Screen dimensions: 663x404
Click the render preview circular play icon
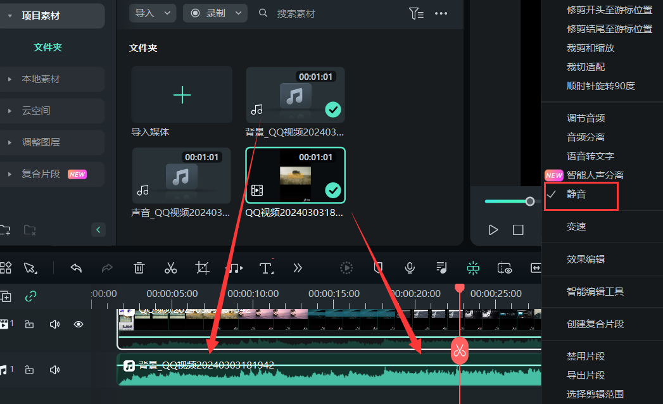click(x=346, y=268)
